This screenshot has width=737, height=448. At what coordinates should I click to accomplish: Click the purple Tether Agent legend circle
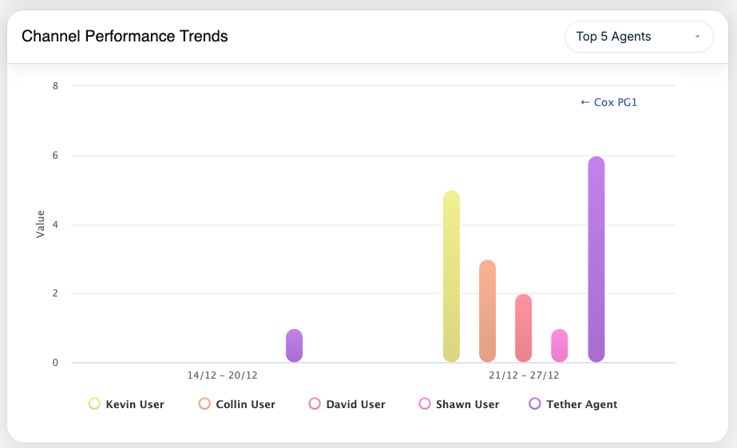[x=535, y=404]
